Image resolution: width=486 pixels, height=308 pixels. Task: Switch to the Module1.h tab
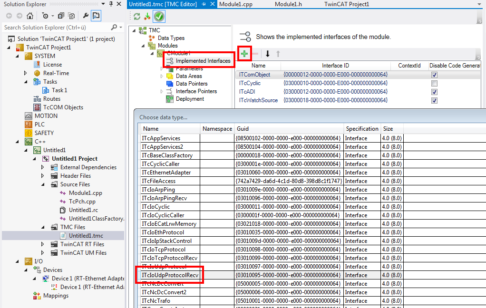(288, 4)
